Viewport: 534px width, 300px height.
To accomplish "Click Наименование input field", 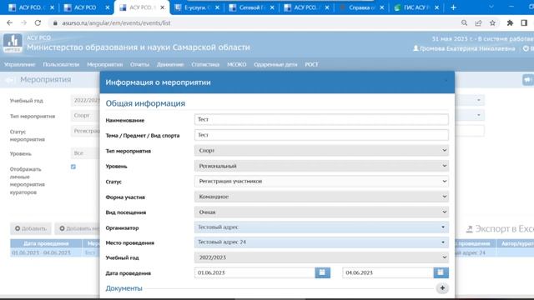I will (321, 119).
